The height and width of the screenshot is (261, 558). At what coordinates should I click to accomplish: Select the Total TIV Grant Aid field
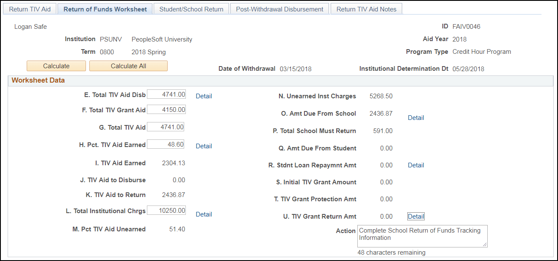click(x=166, y=109)
